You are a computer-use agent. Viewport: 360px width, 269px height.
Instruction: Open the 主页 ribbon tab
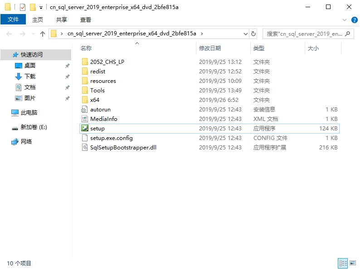click(x=38, y=20)
